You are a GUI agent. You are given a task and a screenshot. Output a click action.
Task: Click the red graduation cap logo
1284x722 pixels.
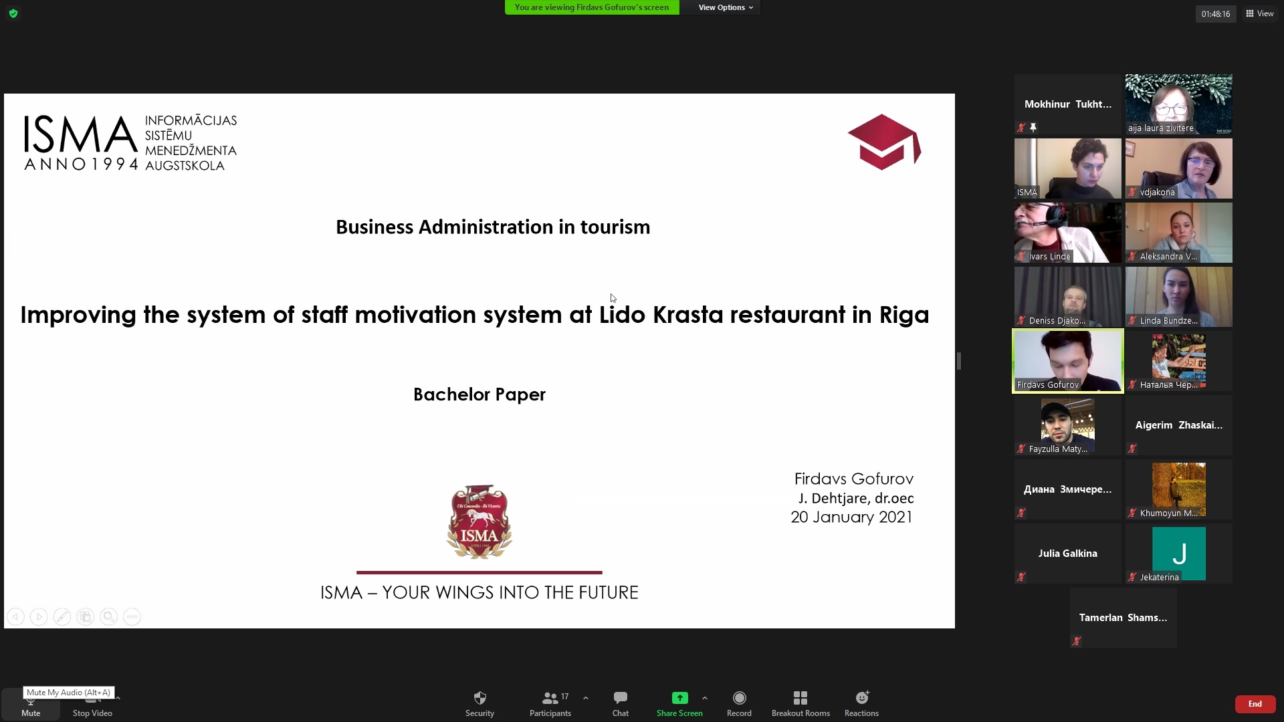point(884,142)
